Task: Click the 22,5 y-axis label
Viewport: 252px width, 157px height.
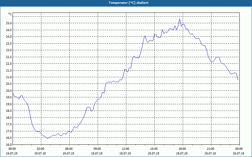Action: click(x=9, y=57)
